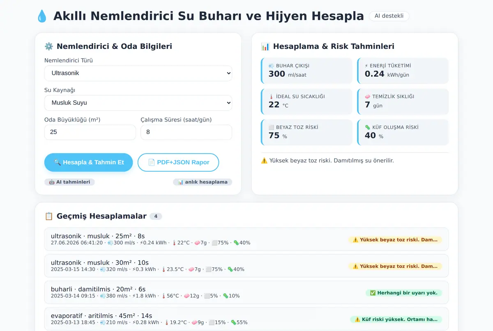
Task: Click the 7 gün cleaning frequency value
Action: 373,105
